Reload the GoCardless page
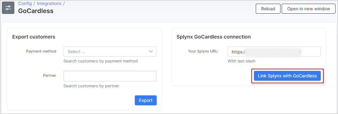The image size is (338, 114). coord(268,9)
